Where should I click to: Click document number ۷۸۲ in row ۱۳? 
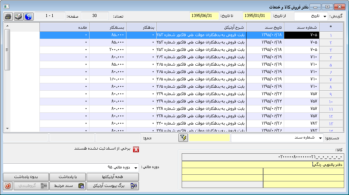coord(301,123)
